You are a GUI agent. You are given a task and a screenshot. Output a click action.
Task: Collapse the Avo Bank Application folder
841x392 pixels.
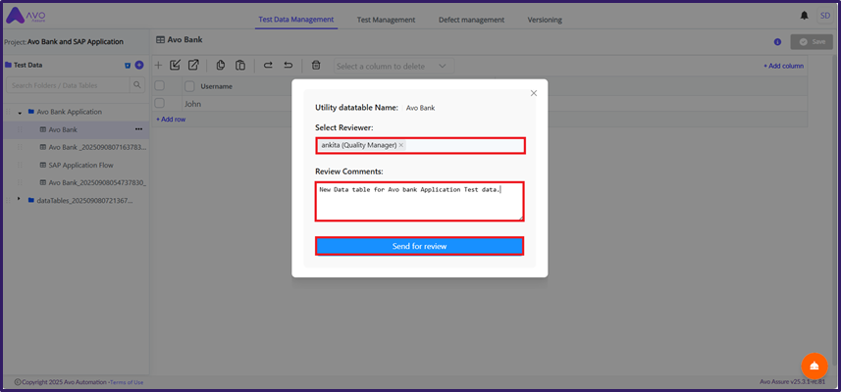[x=20, y=113]
